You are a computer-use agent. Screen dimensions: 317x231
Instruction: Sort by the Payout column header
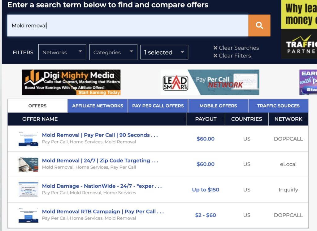click(x=206, y=119)
